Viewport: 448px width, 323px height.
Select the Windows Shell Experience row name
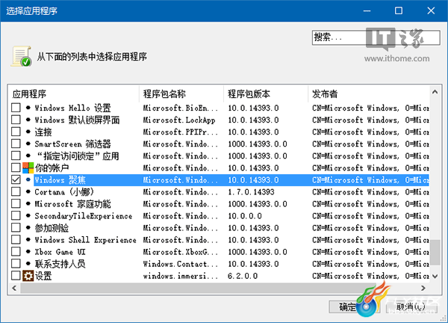(x=85, y=240)
